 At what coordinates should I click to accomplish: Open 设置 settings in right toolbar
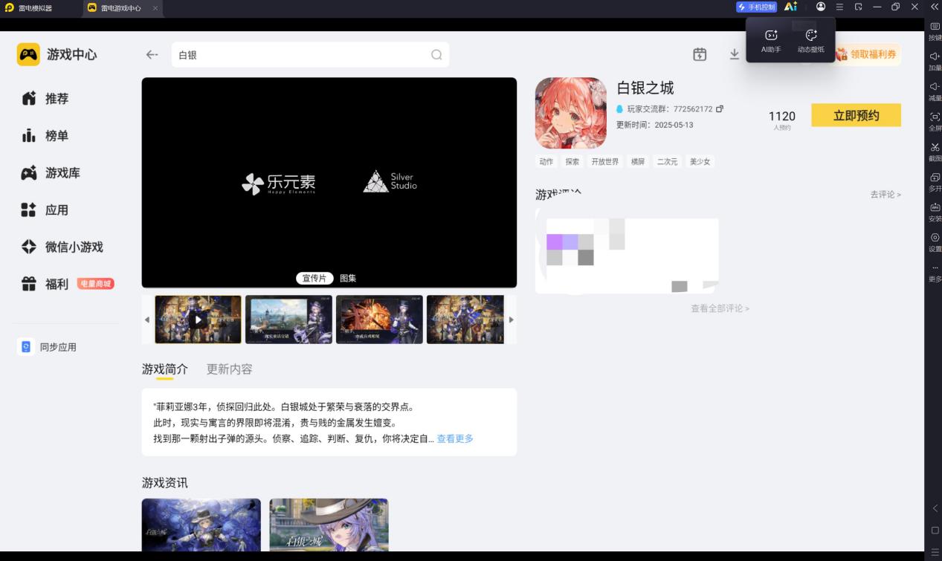(935, 242)
